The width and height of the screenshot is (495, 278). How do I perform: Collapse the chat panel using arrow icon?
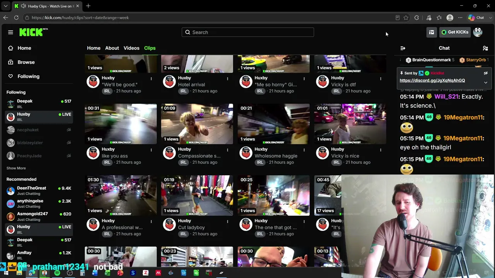403,48
